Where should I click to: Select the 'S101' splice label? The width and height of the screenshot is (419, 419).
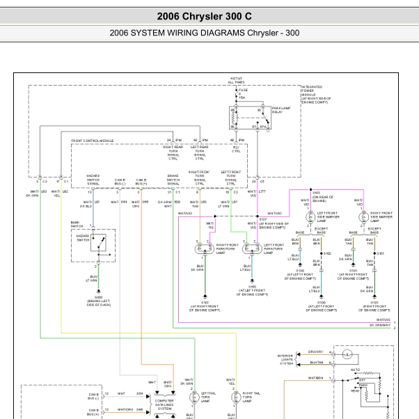click(x=381, y=253)
